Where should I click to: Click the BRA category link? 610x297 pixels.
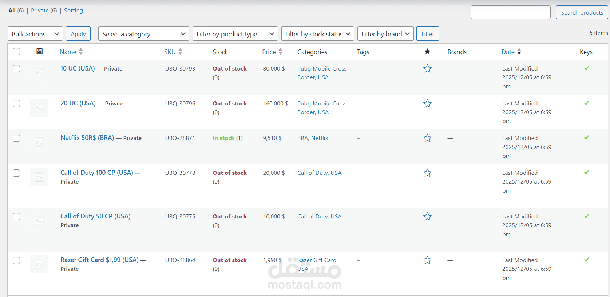302,138
